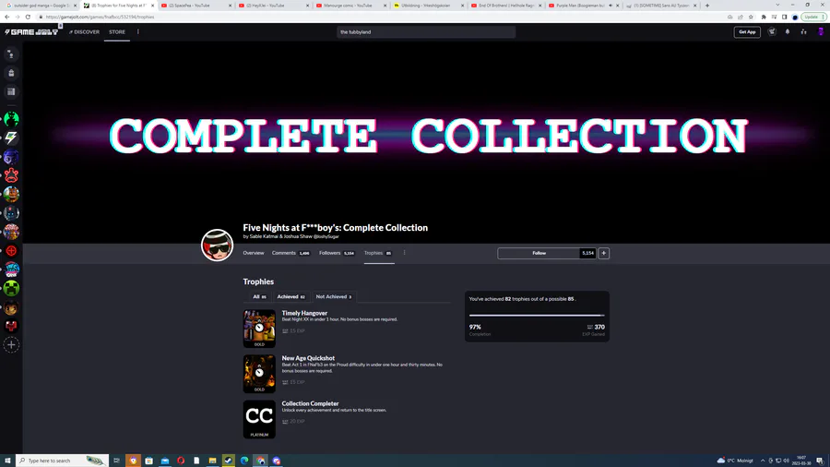Open the taskbar weather widget
The image size is (830, 467).
click(735, 461)
